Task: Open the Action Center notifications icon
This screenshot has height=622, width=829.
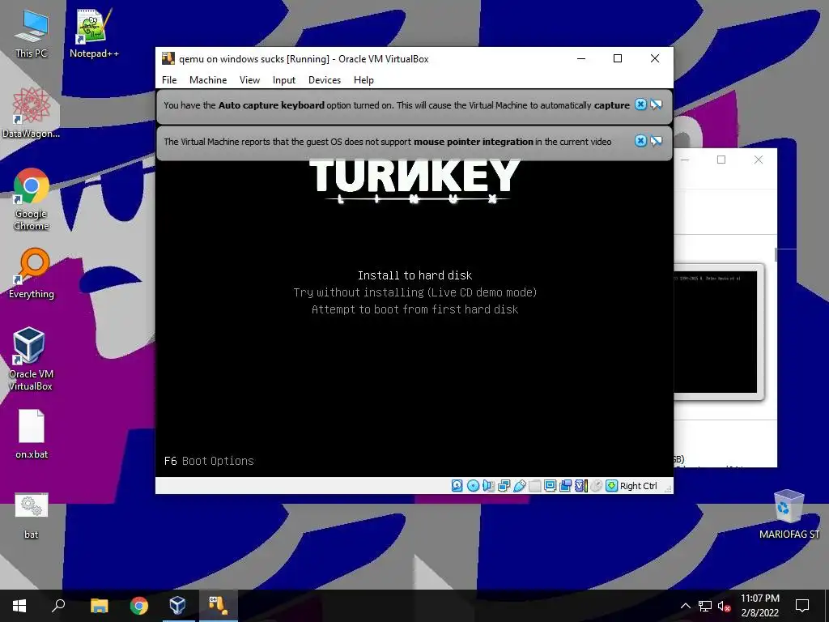Action: [x=802, y=606]
